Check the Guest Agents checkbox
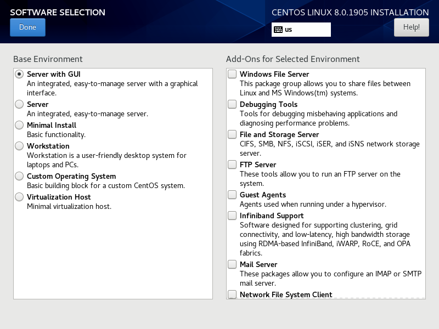The height and width of the screenshot is (329, 439). tap(232, 195)
